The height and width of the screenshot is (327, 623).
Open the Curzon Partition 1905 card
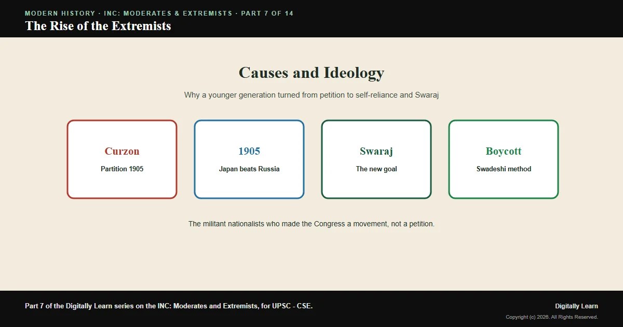[122, 159]
